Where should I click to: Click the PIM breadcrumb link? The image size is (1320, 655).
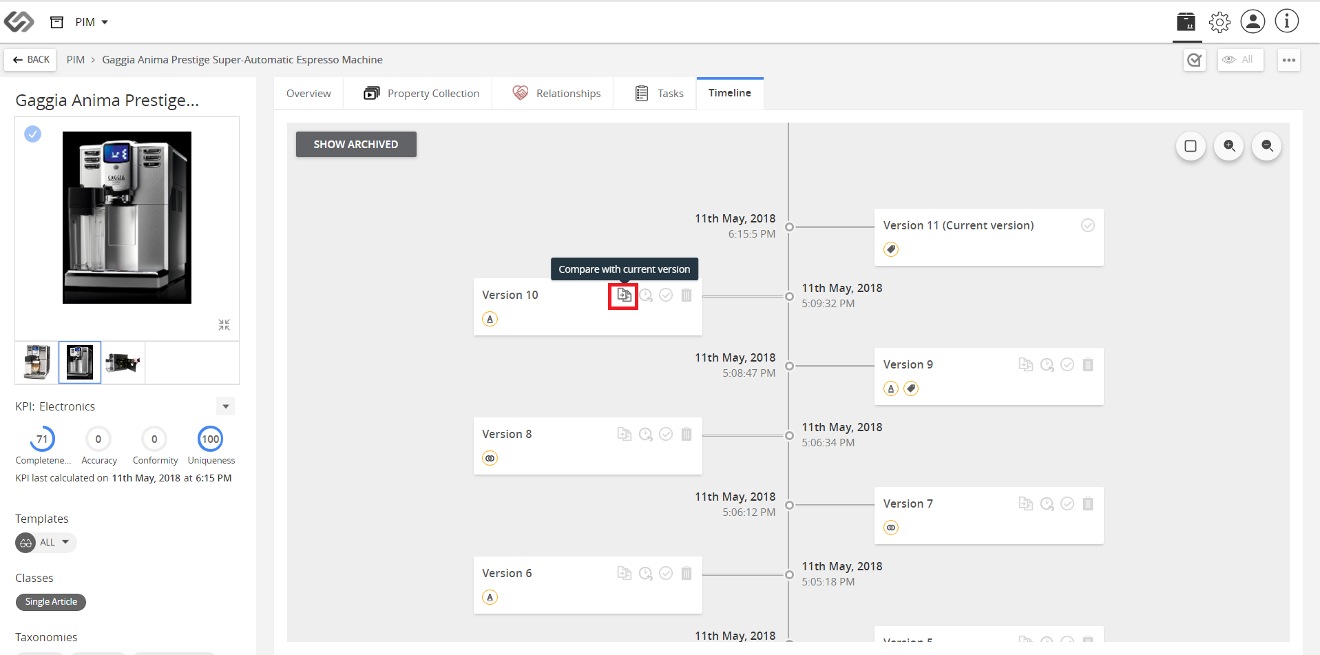(76, 60)
